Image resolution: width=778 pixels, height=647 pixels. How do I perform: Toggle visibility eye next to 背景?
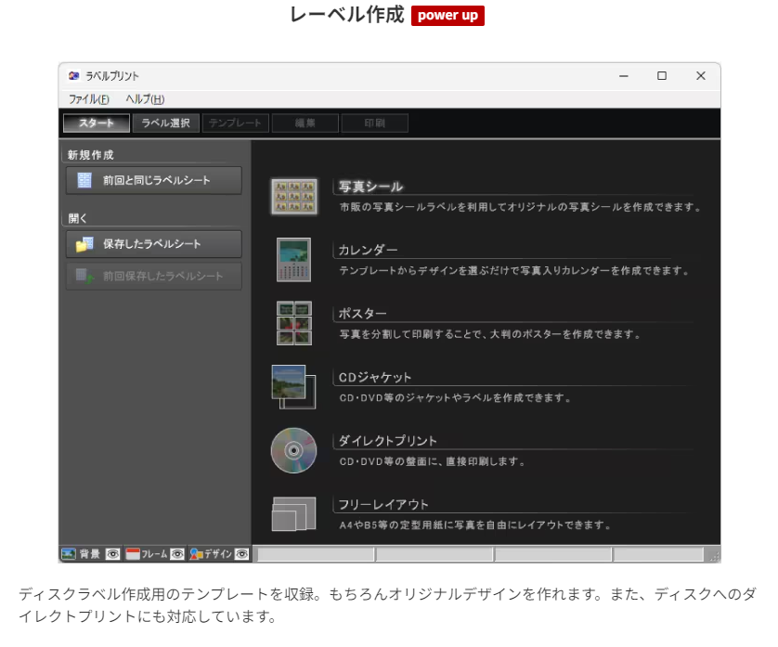[x=112, y=554]
